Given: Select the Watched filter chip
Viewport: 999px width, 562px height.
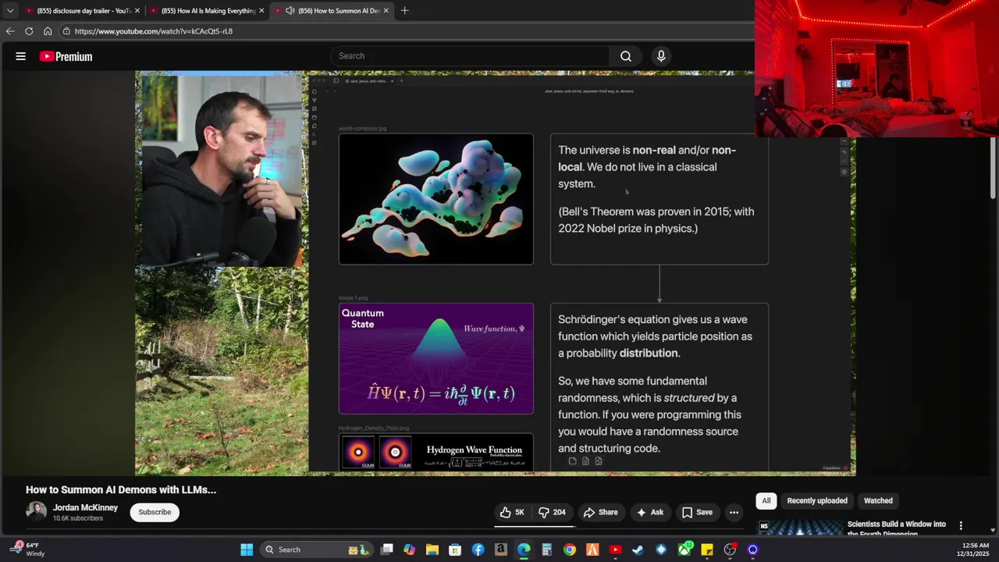Looking at the screenshot, I should tap(878, 501).
